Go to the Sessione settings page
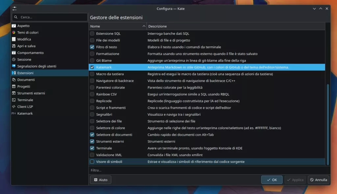This screenshot has height=194, width=337. (50, 59)
